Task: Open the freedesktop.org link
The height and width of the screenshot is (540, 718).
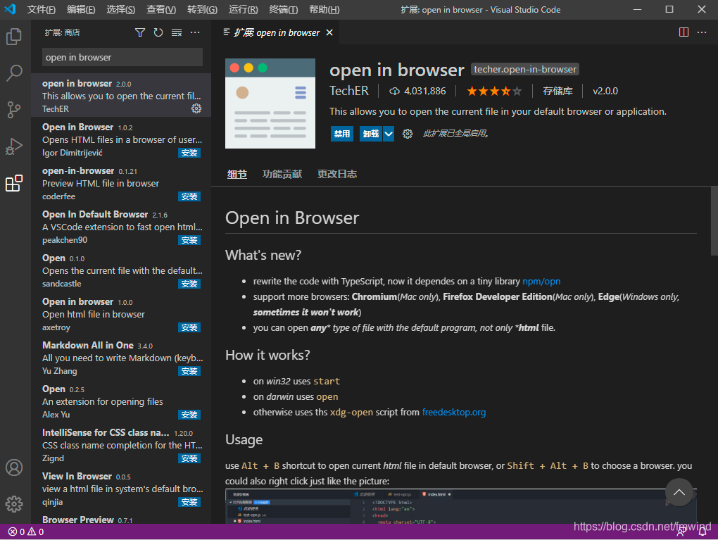Action: pos(454,412)
